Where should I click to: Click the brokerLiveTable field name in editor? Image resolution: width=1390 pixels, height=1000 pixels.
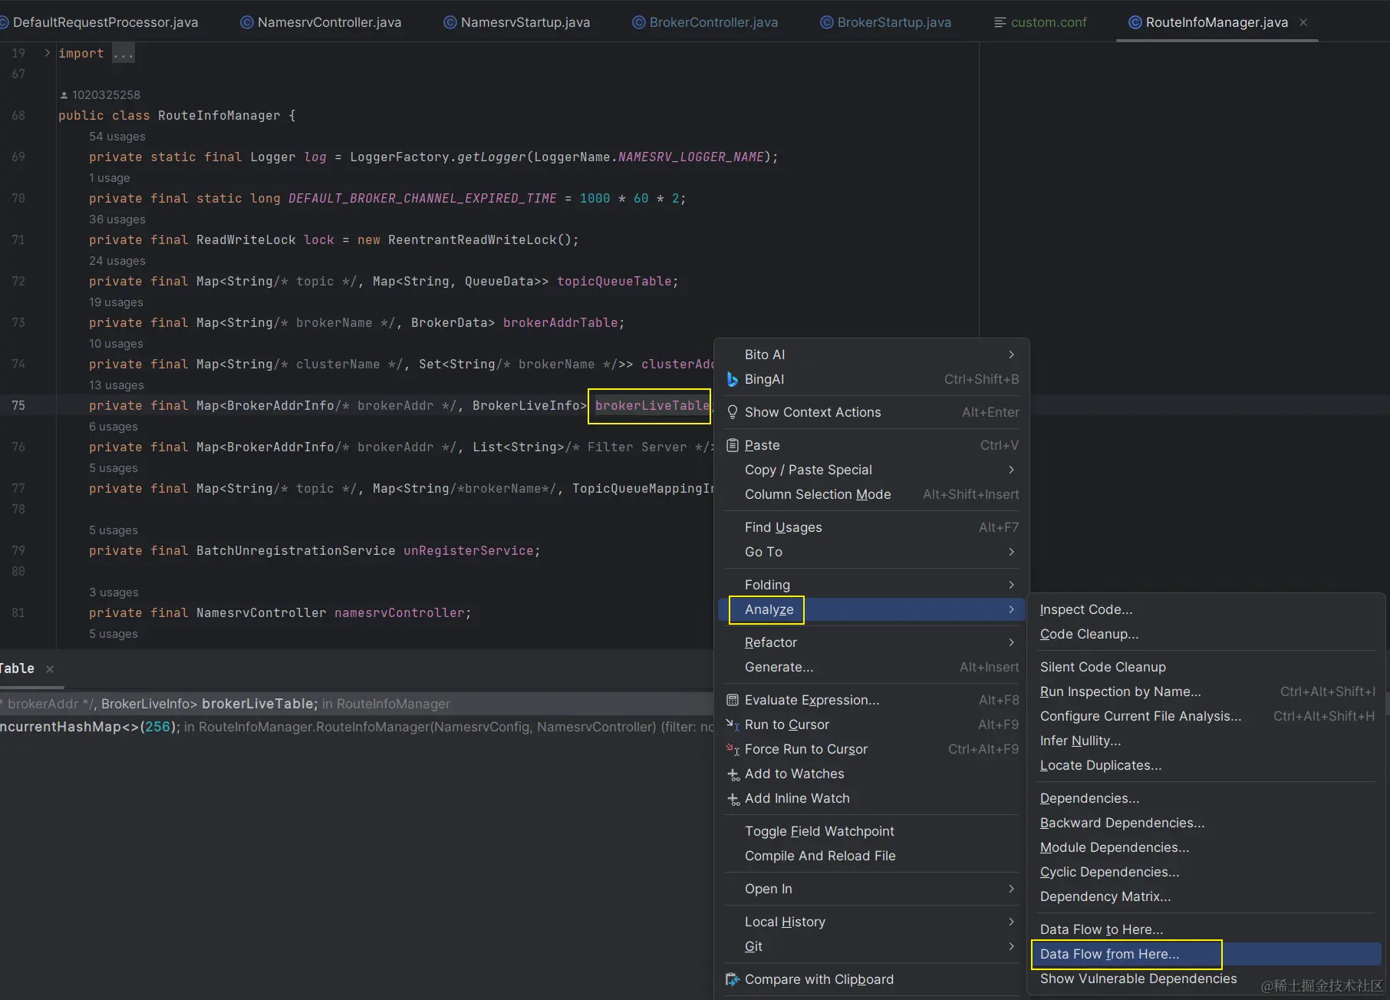[x=652, y=406]
